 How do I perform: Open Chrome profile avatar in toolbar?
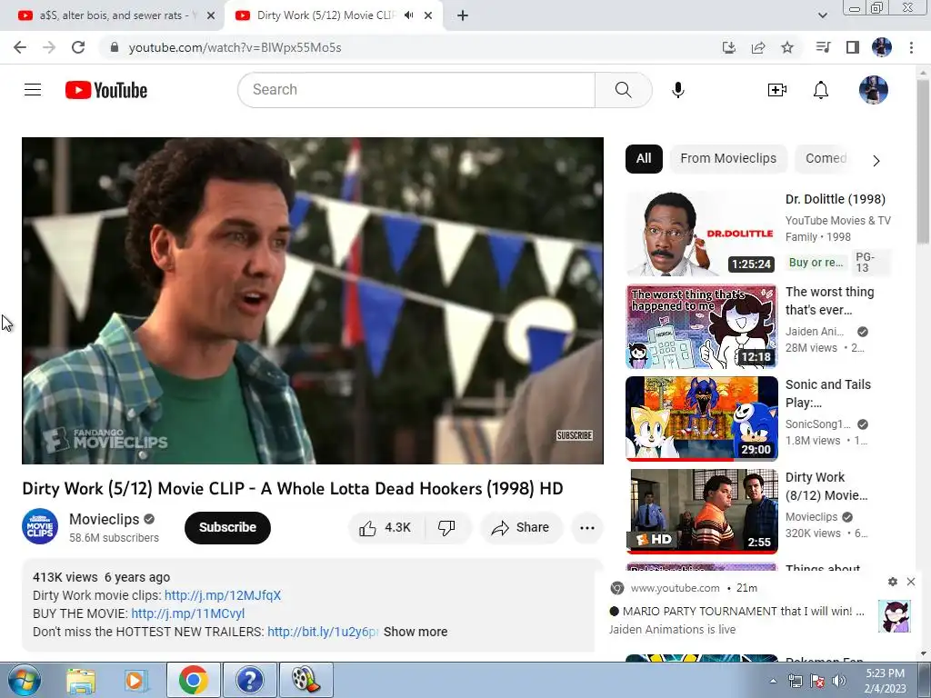(x=882, y=47)
